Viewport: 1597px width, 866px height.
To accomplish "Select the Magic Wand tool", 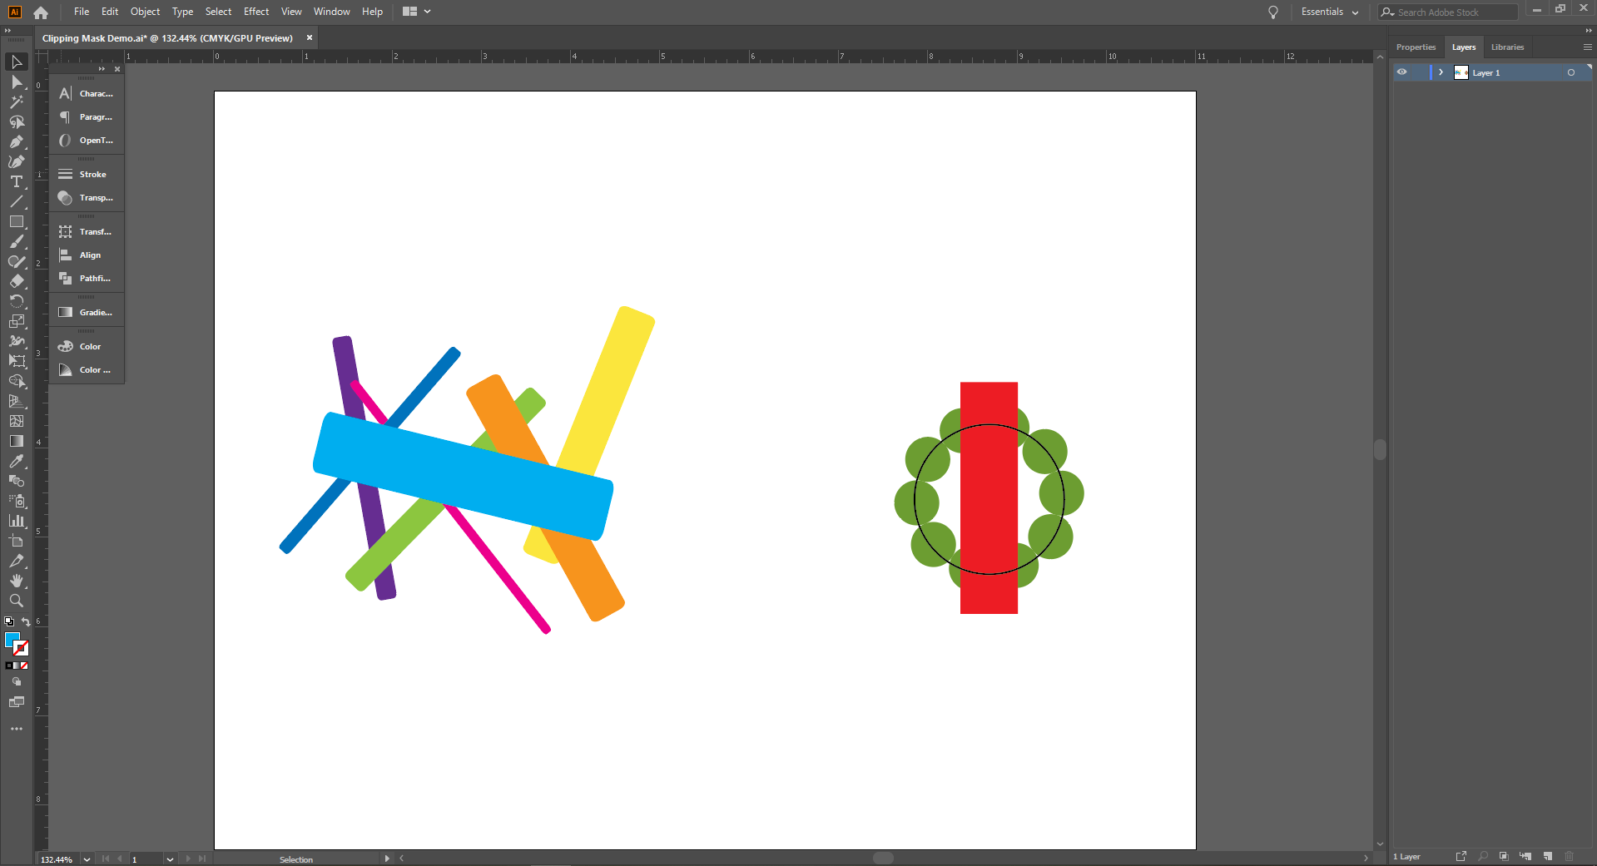I will coord(17,102).
